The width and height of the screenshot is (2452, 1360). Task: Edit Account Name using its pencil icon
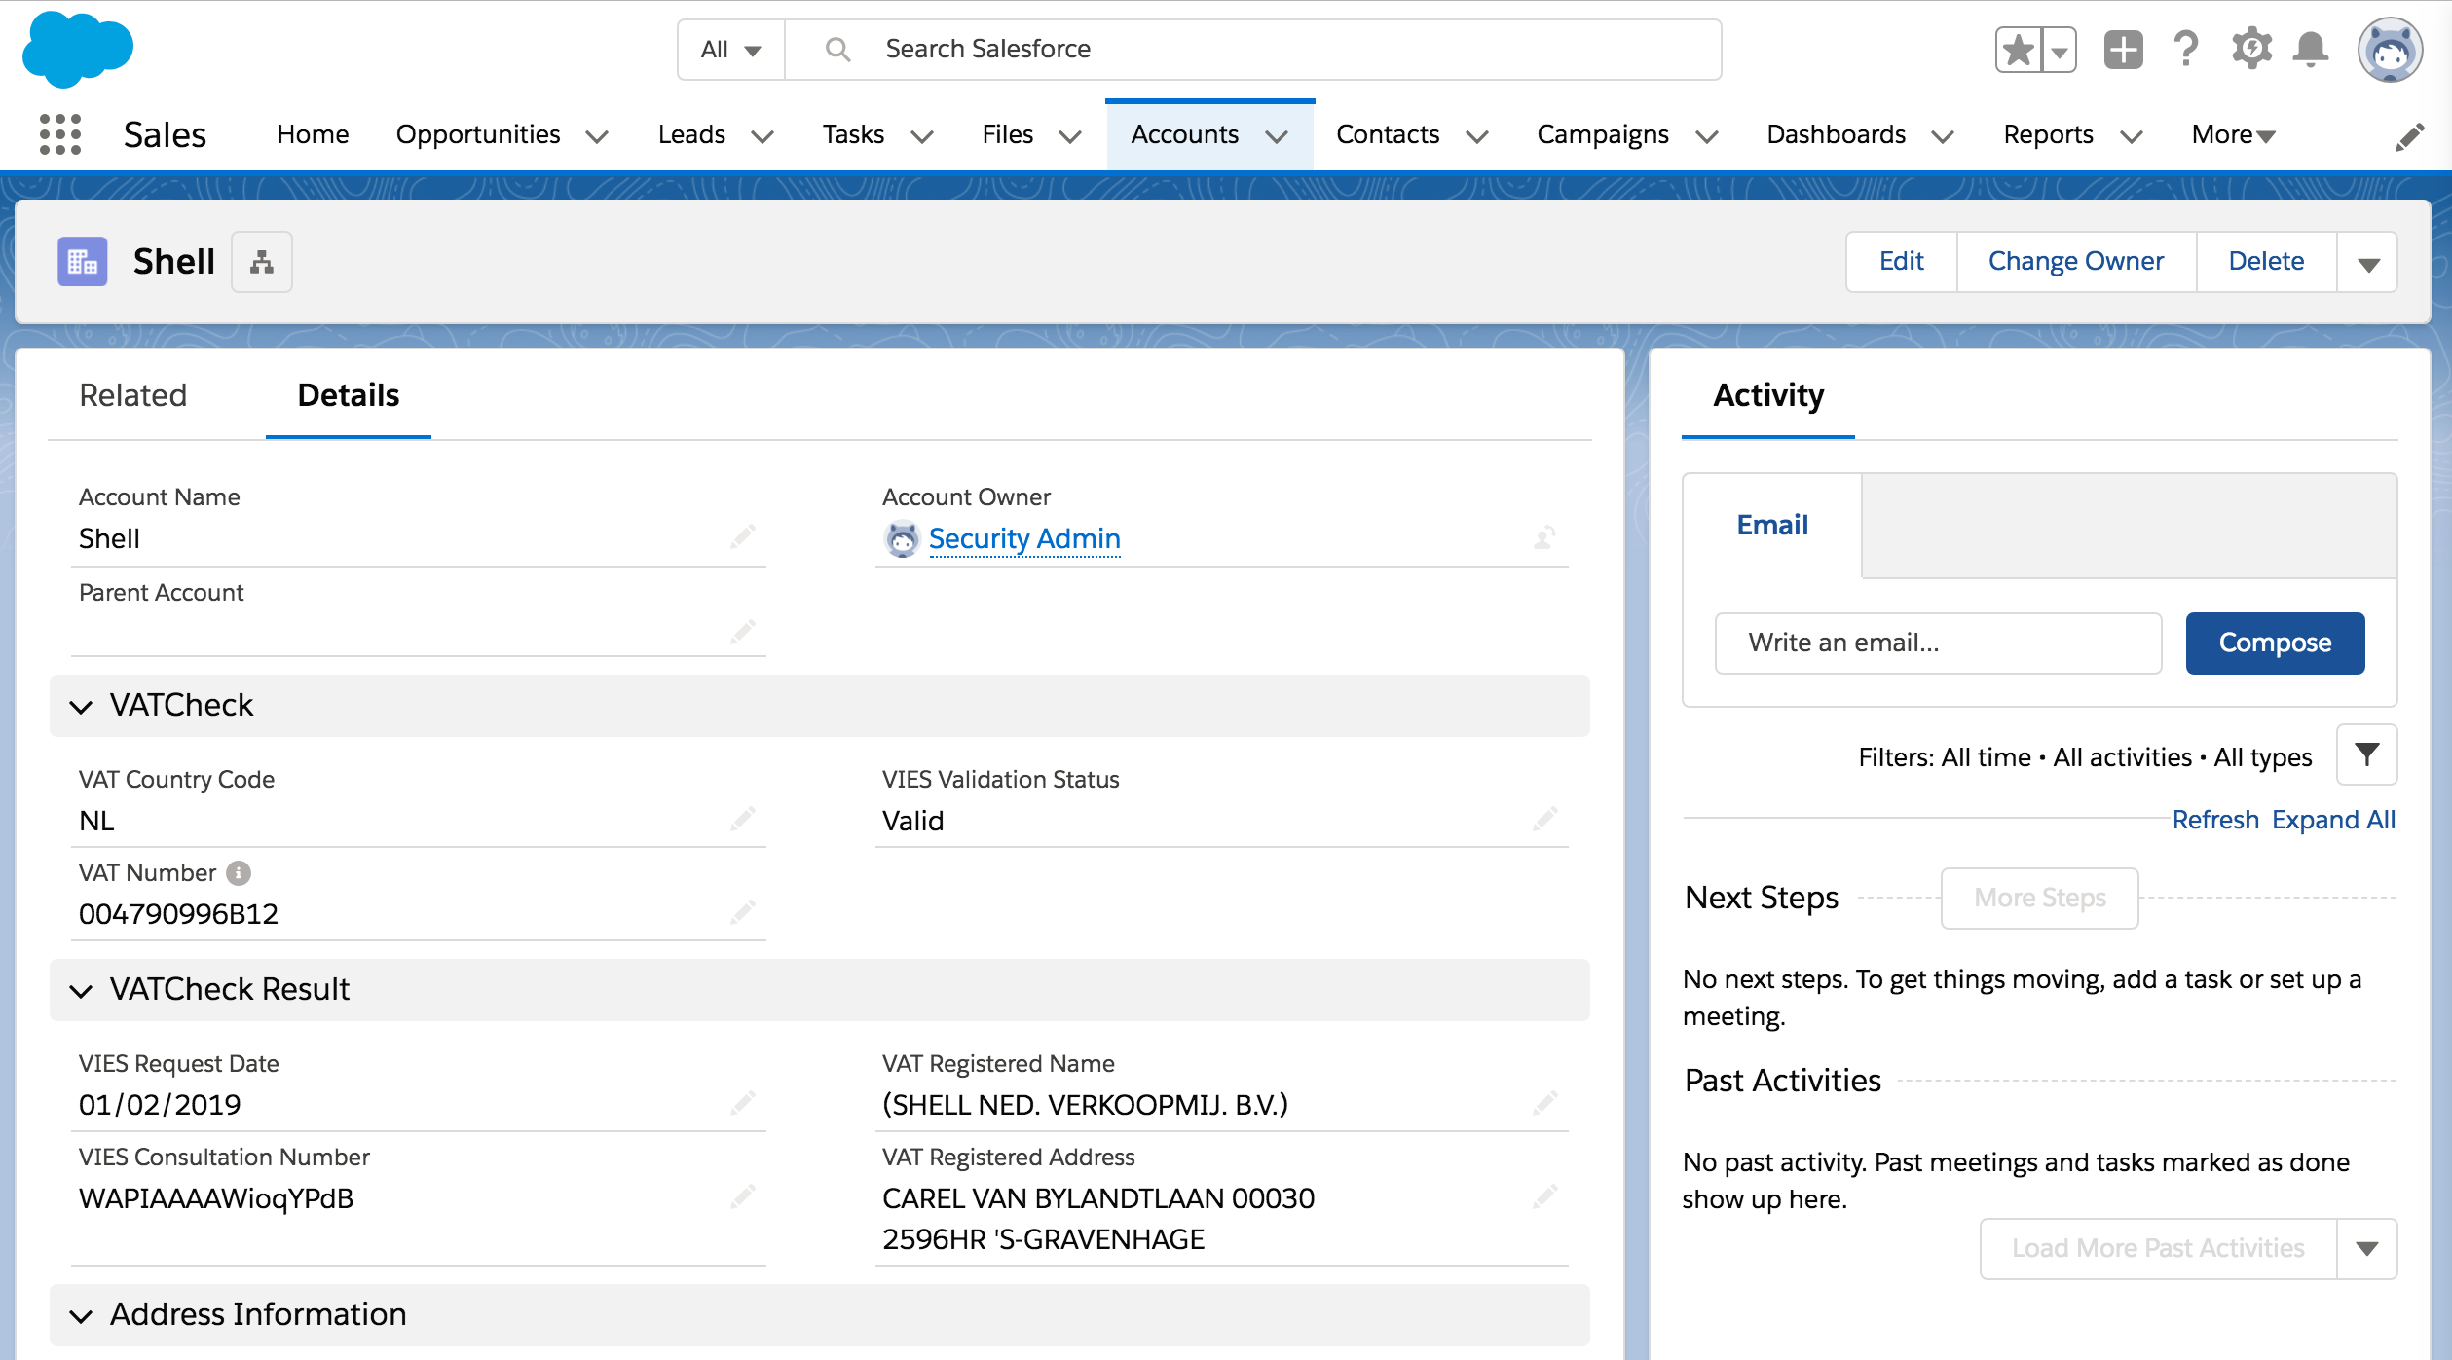tap(743, 536)
